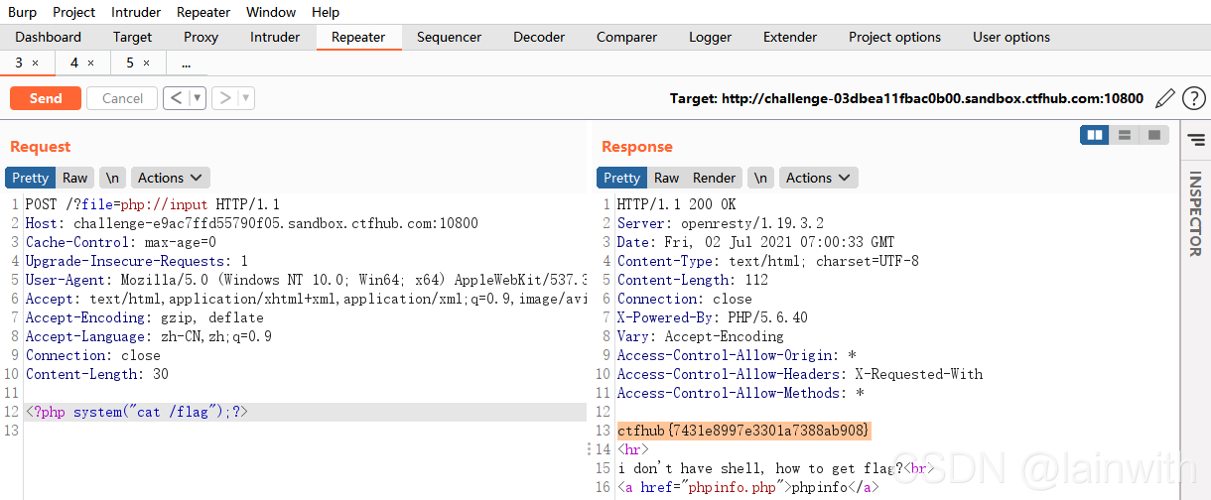Viewport: 1211px width, 500px height.
Task: Switch to side-by-side layout
Action: [x=1095, y=135]
